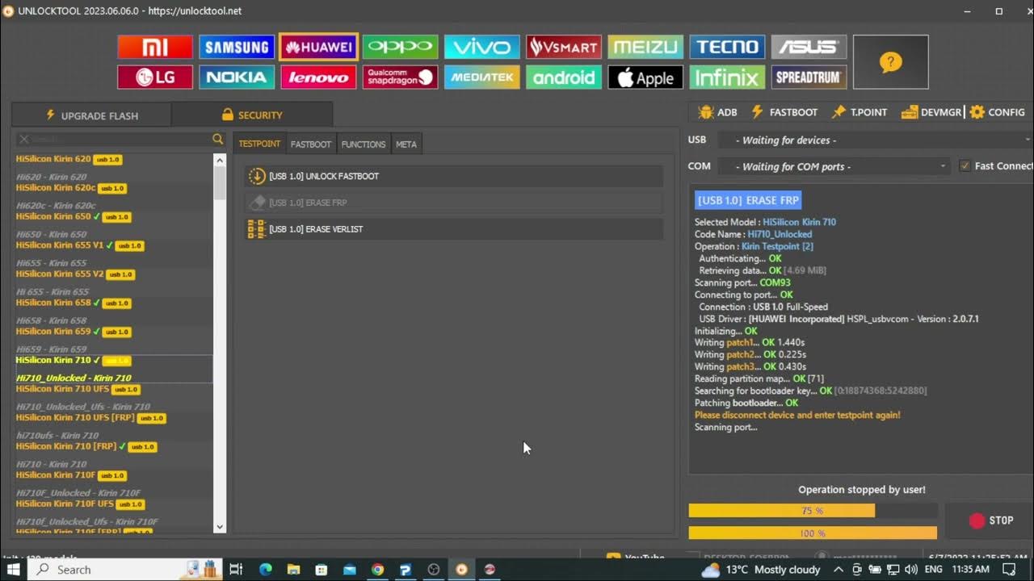Viewport: 1034px width, 581px height.
Task: Open the FUNCTIONS tab
Action: 364,144
